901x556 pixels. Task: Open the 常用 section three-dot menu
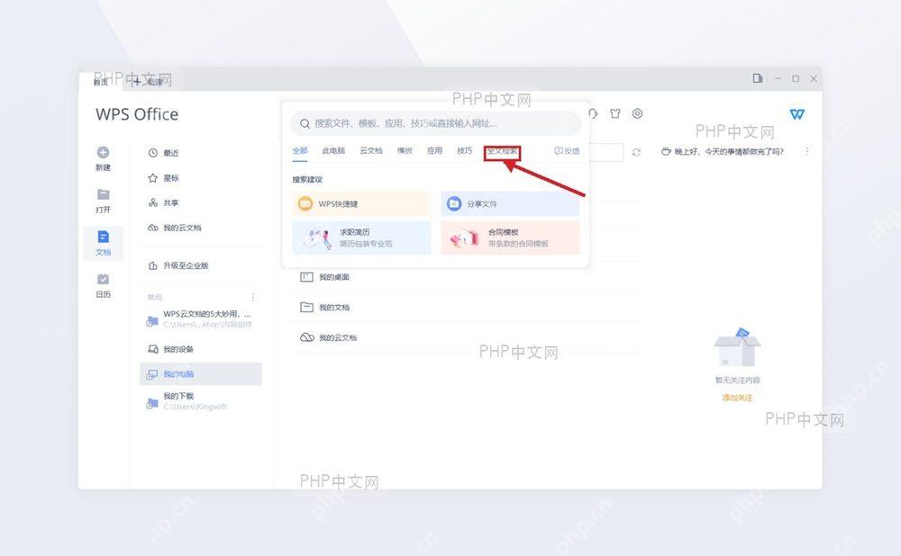(x=253, y=297)
